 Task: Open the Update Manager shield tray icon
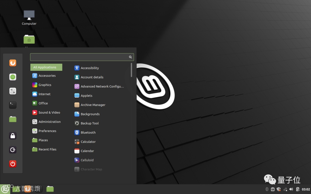coord(279,189)
